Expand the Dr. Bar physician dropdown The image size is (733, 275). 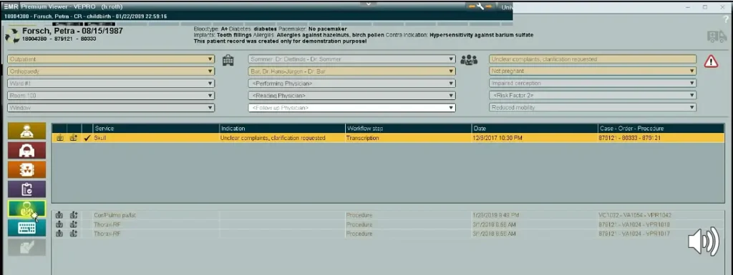352,71
